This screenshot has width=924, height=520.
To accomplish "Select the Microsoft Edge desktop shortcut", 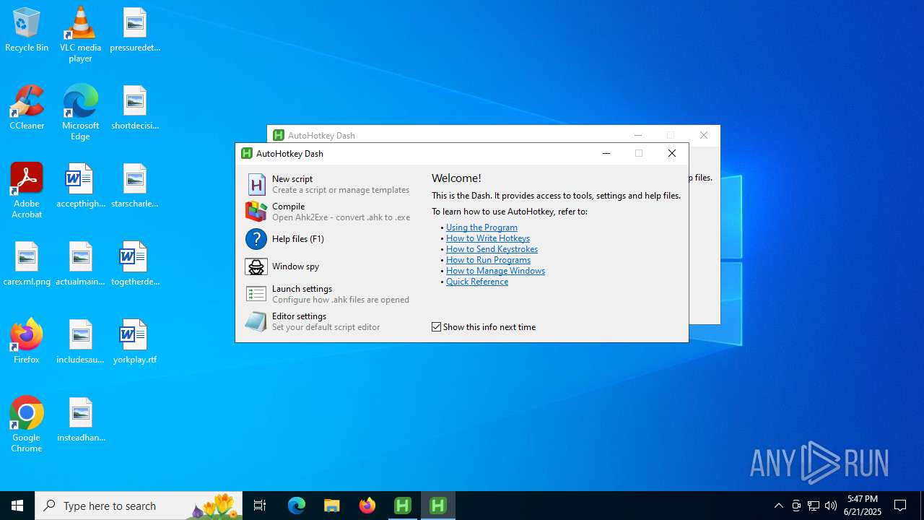I will (x=80, y=113).
